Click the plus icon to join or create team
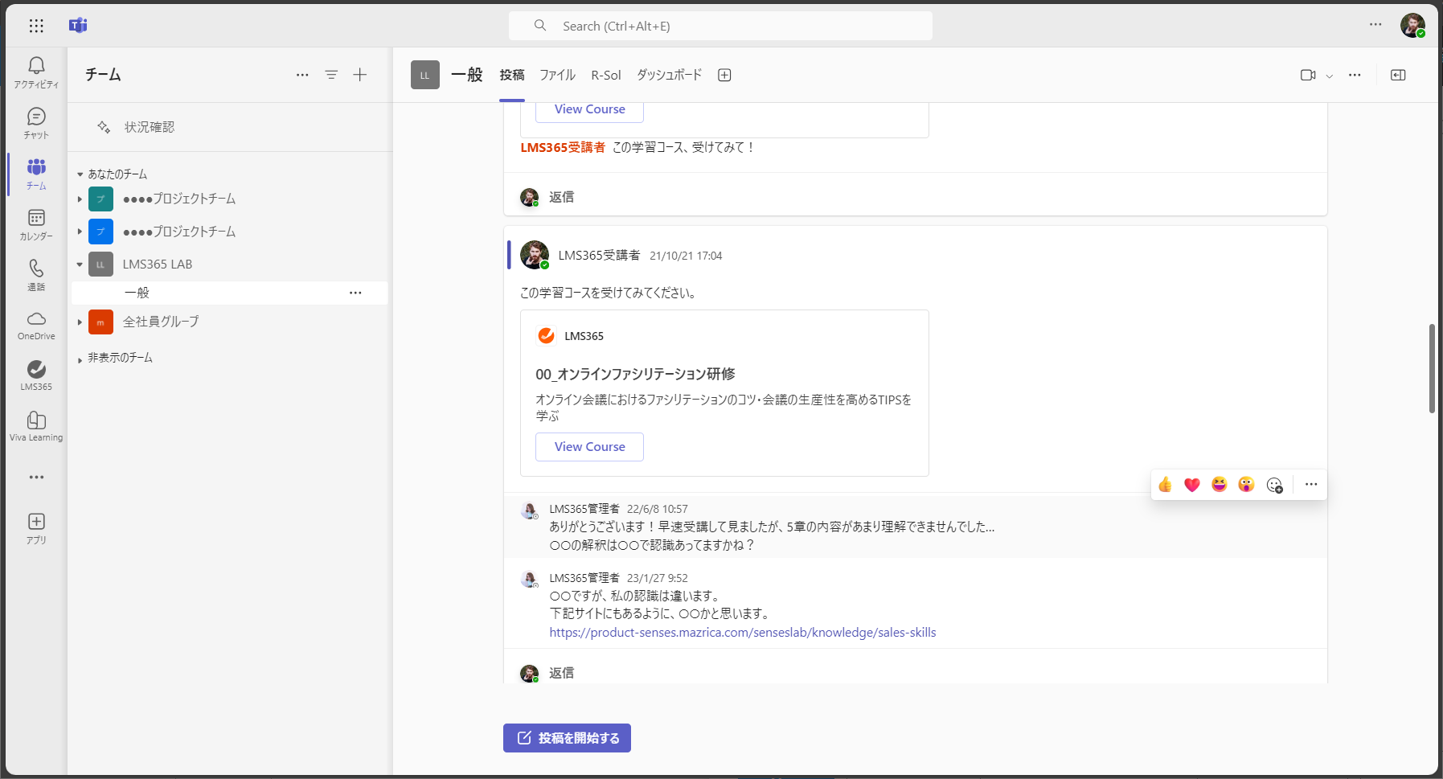 (360, 75)
